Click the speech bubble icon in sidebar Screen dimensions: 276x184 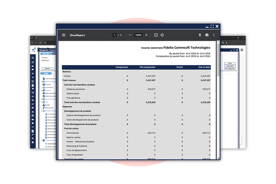pos(33,123)
